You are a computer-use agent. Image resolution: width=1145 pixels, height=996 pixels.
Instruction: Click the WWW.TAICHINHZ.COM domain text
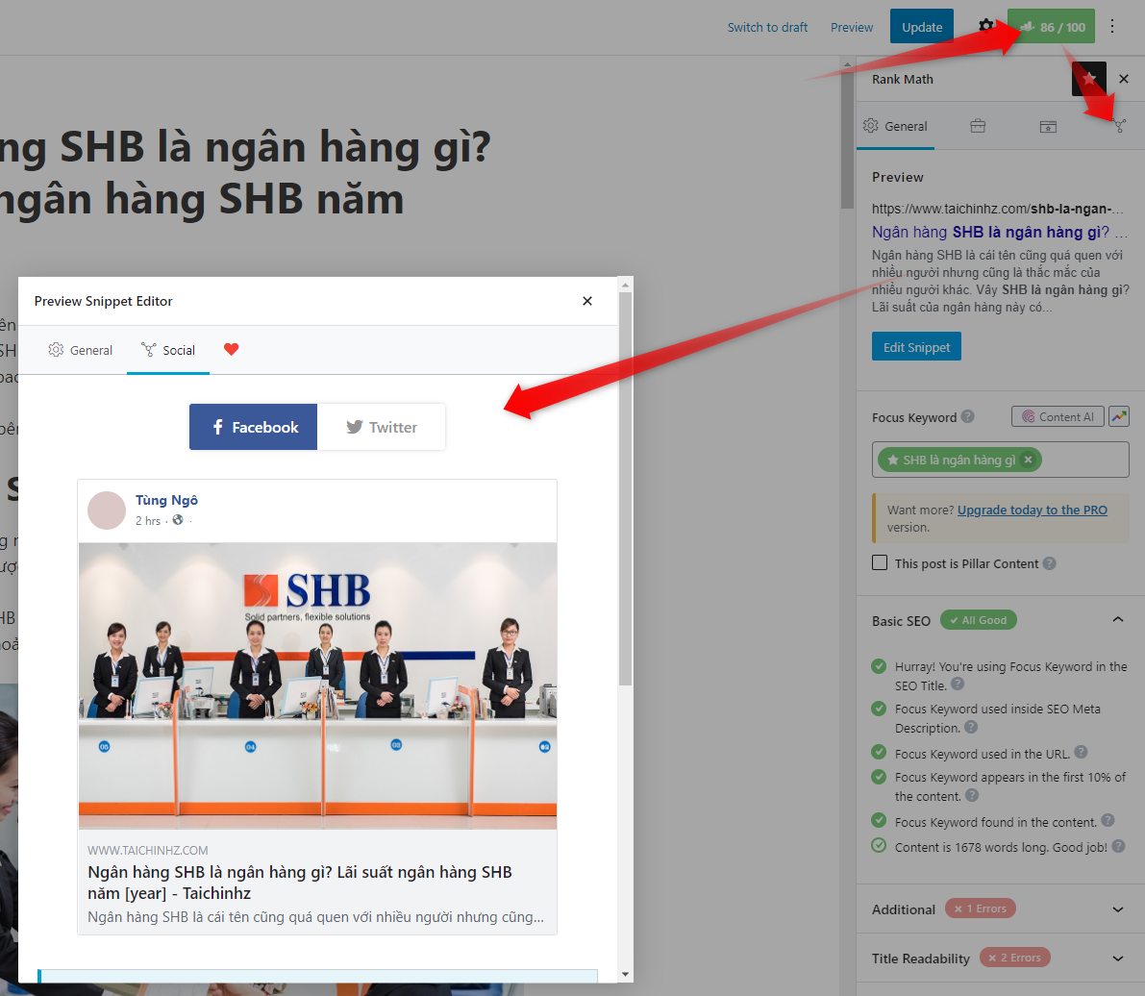[x=147, y=850]
